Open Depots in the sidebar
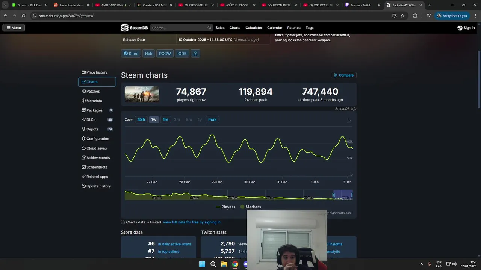The width and height of the screenshot is (481, 270). coord(97,129)
